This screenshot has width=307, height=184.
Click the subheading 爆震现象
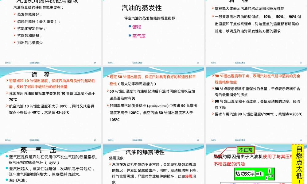pyautogui.click(x=116, y=158)
